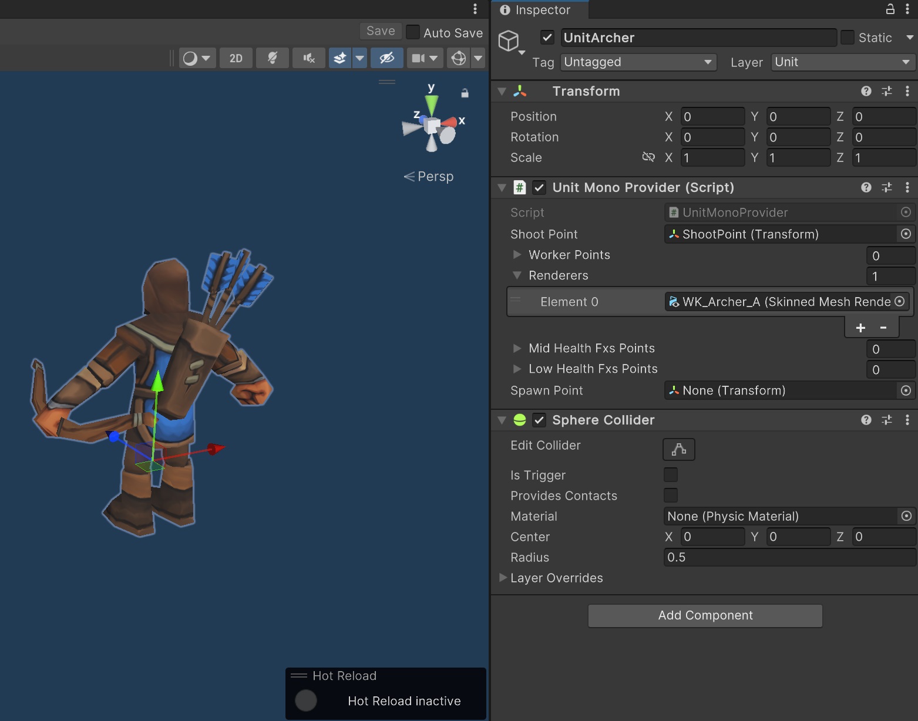Open Transform component help icon
The width and height of the screenshot is (918, 721).
[x=866, y=91]
